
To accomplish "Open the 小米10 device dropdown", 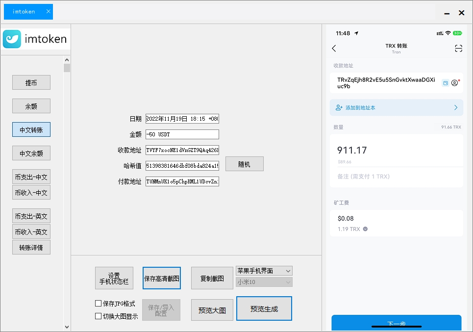I will click(x=264, y=282).
